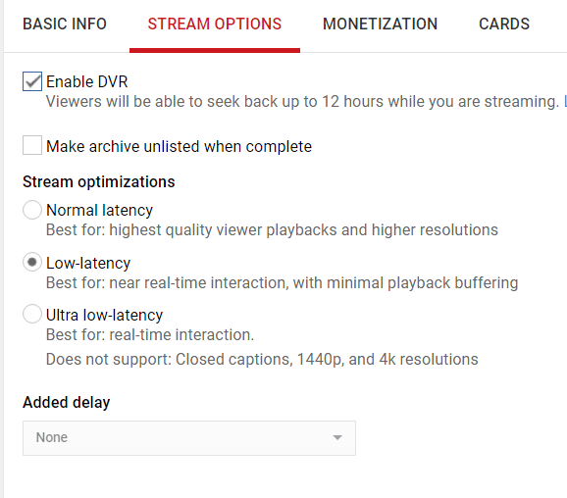Click the Enable DVR label text
The height and width of the screenshot is (498, 567).
pos(86,81)
